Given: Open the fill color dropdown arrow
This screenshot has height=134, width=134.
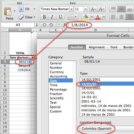Looking at the screenshot, I should (92, 17).
